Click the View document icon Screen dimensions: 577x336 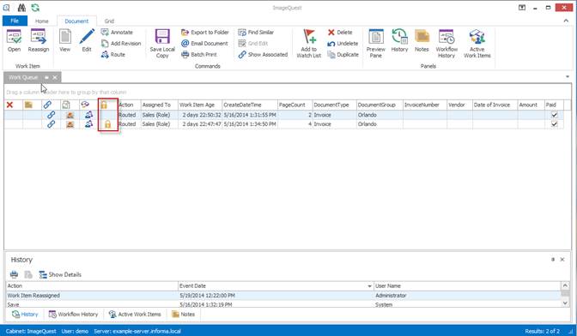pyautogui.click(x=64, y=41)
